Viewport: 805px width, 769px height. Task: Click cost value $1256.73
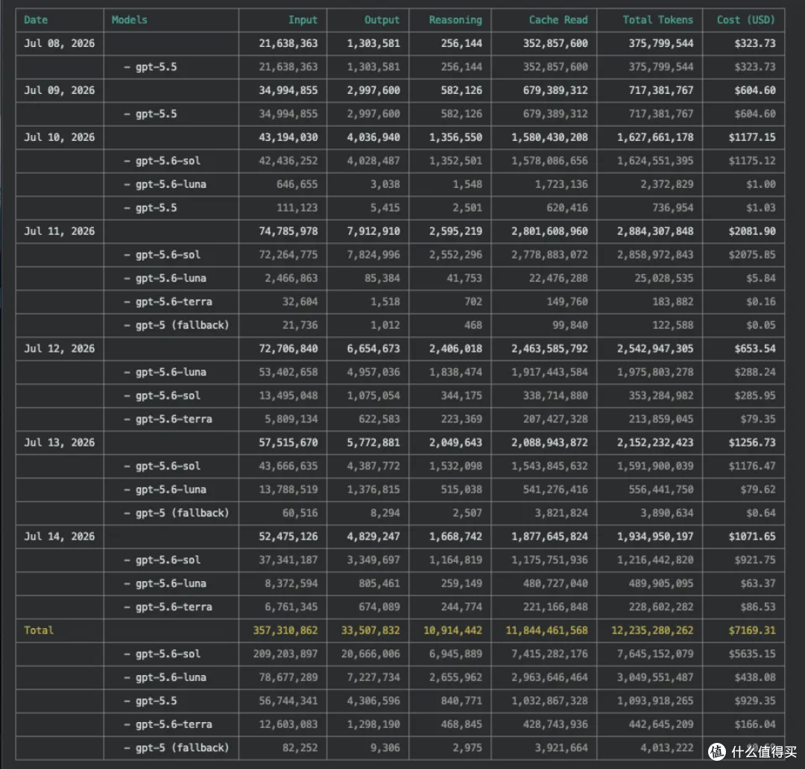(x=751, y=443)
